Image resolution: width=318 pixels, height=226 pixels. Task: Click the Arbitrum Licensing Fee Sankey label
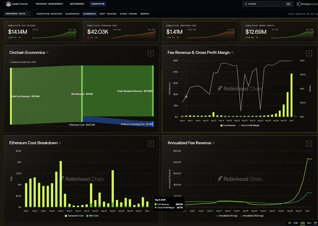click(137, 124)
